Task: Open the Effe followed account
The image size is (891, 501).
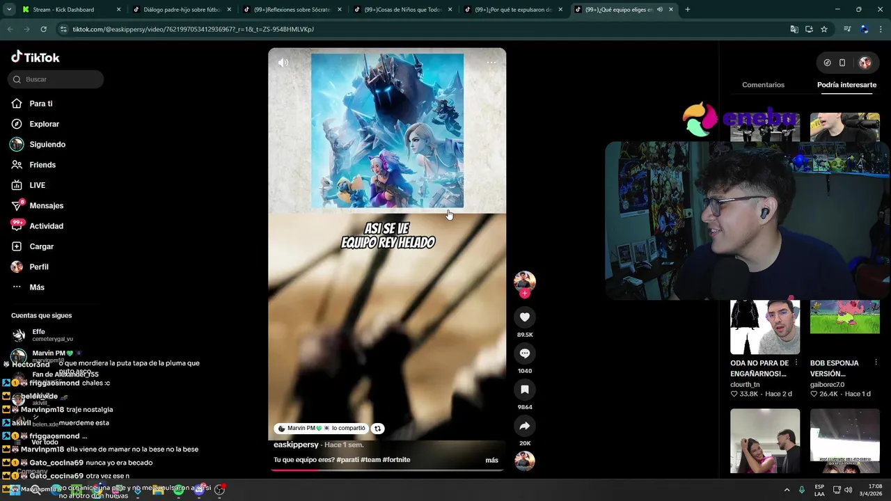Action: [x=42, y=335]
